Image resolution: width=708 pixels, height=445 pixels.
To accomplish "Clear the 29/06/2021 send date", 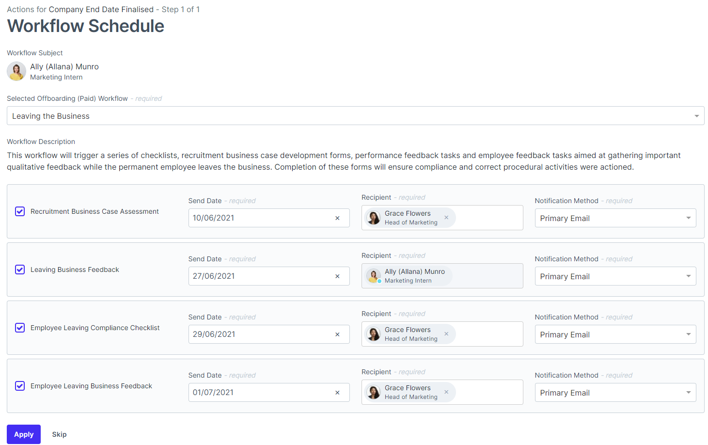I will (x=337, y=334).
